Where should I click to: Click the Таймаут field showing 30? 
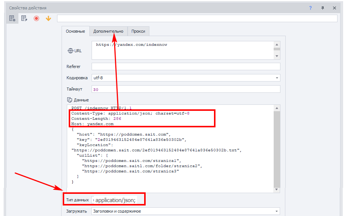(186, 89)
